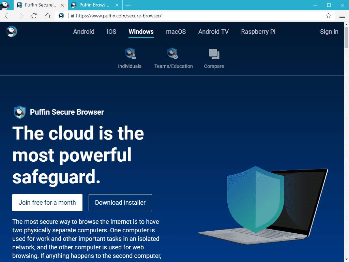Click the Download installer button

(x=120, y=203)
